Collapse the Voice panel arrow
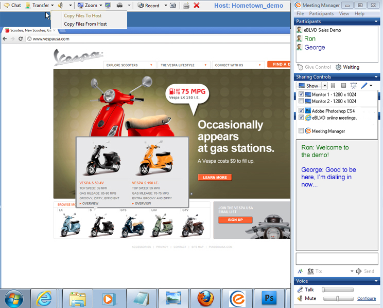This screenshot has width=383, height=308. 376,281
